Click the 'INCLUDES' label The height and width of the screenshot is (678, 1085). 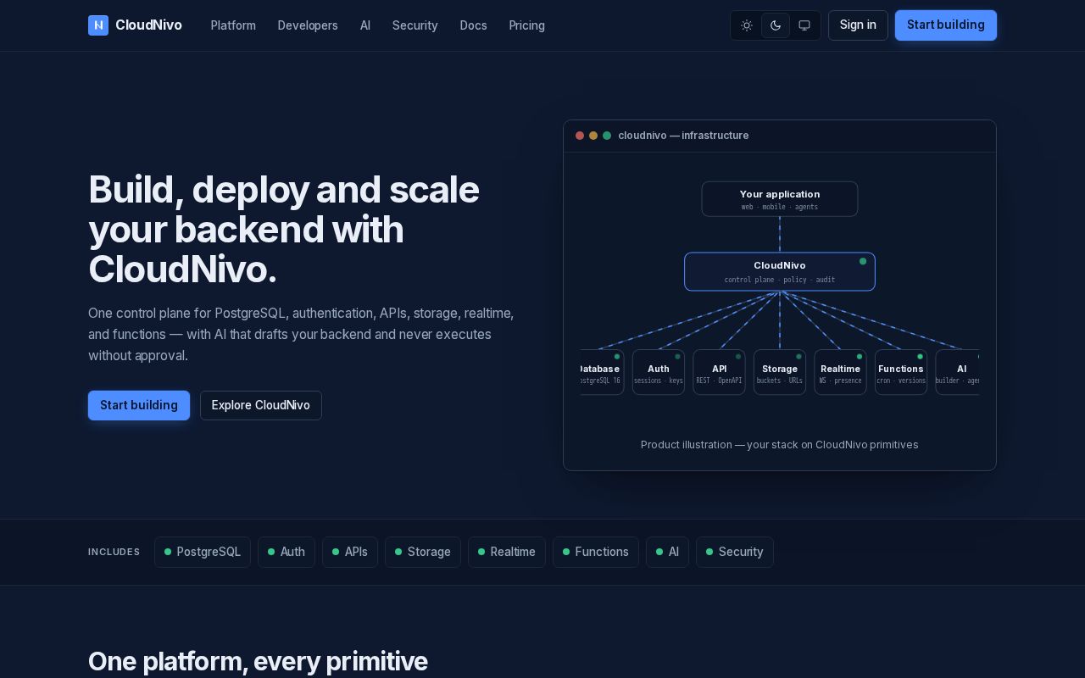coord(114,552)
